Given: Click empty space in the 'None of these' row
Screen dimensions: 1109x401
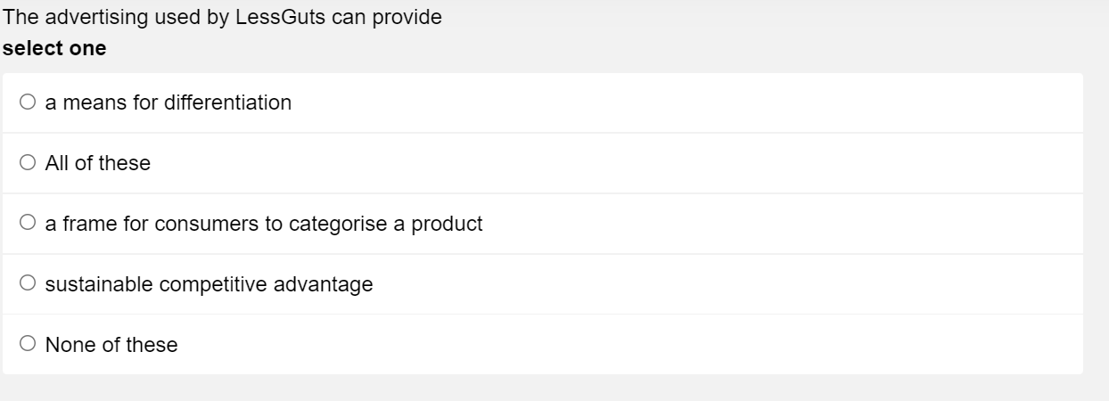Looking at the screenshot, I should 624,346.
